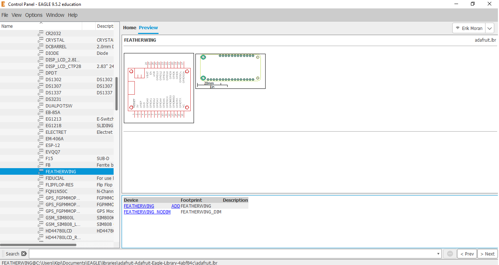Open the search history dropdown arrow
Screen dimensions: 499x265
[438, 254]
